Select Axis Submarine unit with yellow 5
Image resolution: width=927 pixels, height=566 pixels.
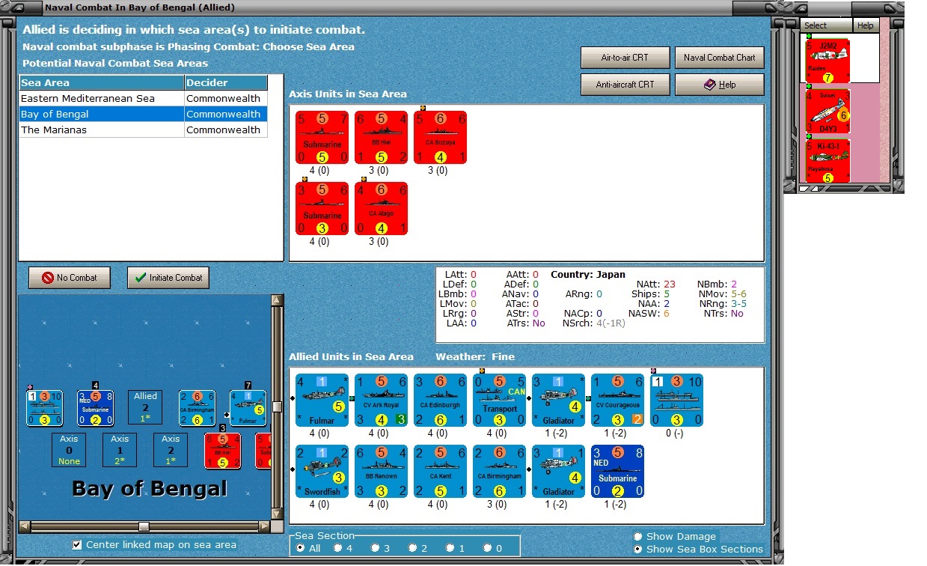coord(322,137)
